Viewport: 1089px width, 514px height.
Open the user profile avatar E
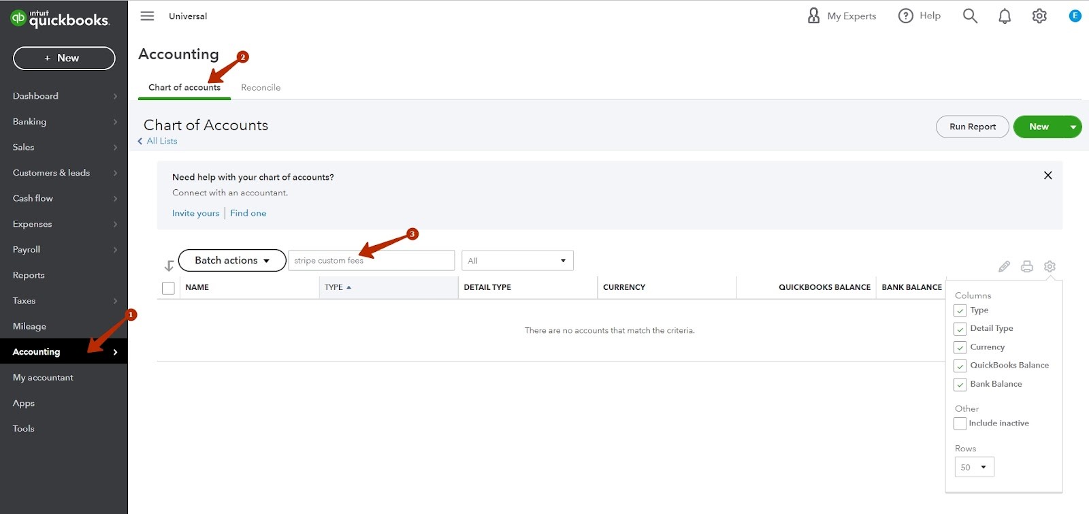coord(1075,16)
